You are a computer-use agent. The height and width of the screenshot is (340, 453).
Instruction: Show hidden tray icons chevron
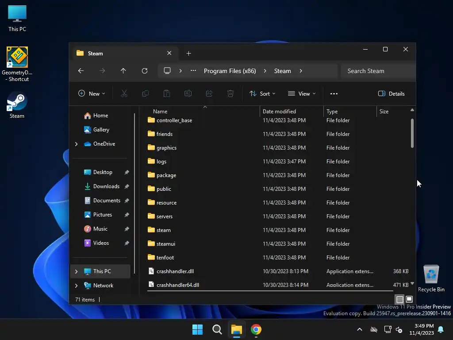tap(359, 329)
